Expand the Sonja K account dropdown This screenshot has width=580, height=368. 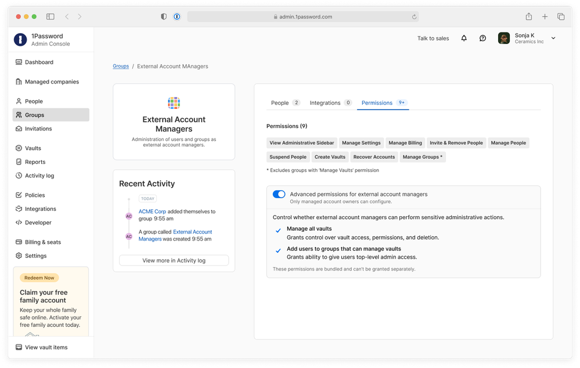(553, 38)
